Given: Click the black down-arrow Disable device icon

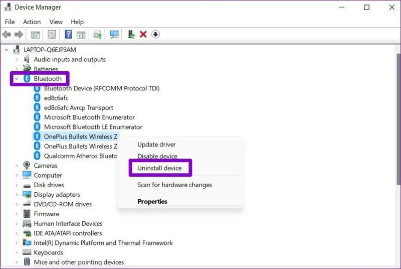Looking at the screenshot, I should pos(155,34).
